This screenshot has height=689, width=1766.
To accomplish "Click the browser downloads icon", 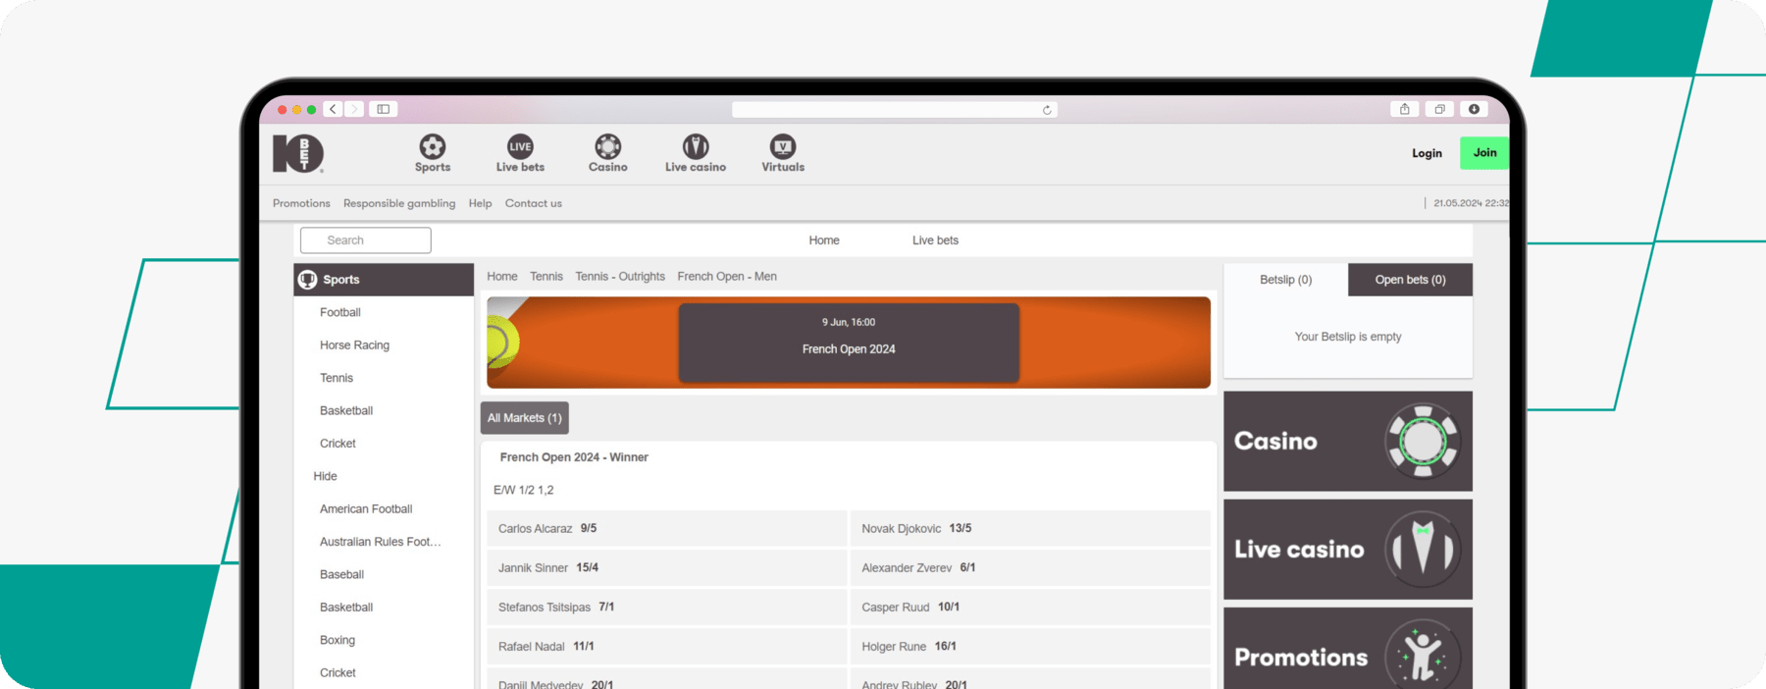I will [x=1474, y=109].
